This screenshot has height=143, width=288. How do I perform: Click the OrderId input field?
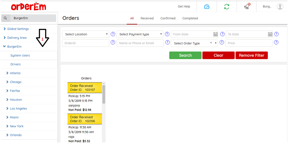(x=86, y=43)
